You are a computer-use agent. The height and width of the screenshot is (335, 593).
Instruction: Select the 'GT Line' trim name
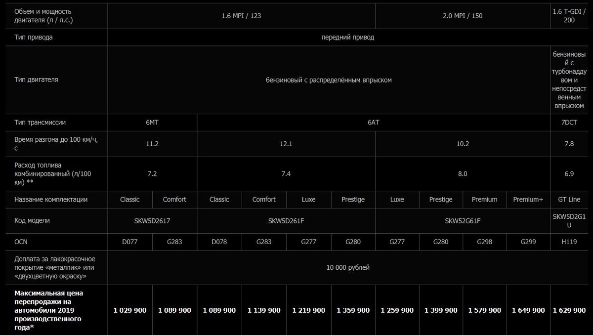click(x=569, y=200)
